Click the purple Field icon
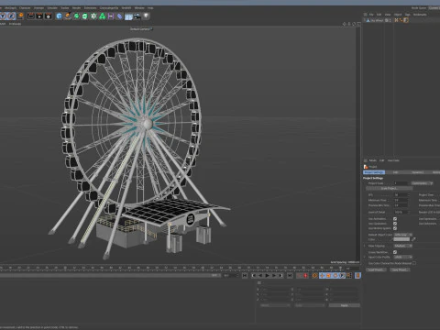Screen dimensions: 440x330 (111, 16)
